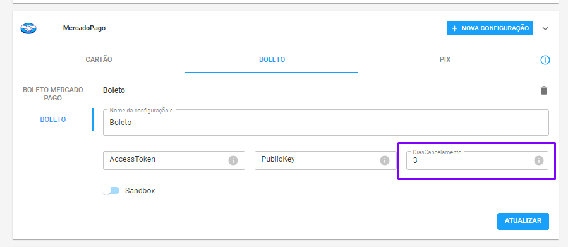Open the blue info icon beside PIX tab
The image size is (568, 247).
545,60
